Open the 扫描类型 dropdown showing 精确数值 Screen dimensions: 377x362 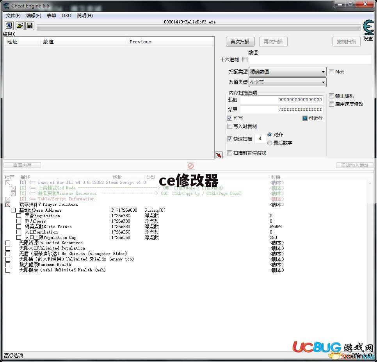[288, 72]
